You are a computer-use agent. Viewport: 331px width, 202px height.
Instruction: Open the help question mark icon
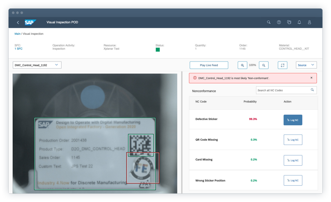point(279,22)
